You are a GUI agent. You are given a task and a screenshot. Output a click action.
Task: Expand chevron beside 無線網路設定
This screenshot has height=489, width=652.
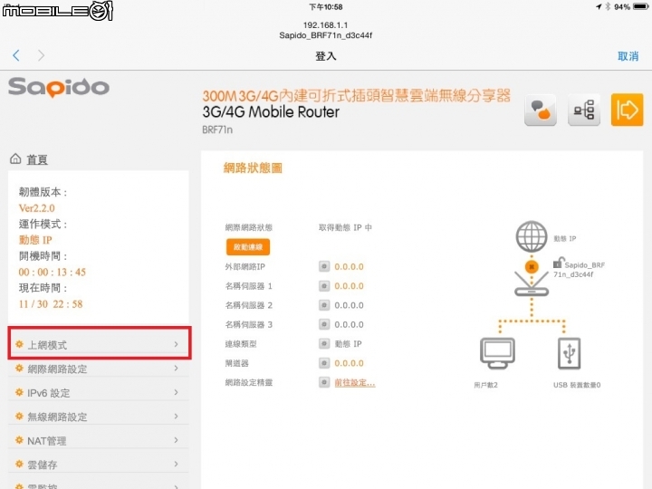tap(177, 417)
